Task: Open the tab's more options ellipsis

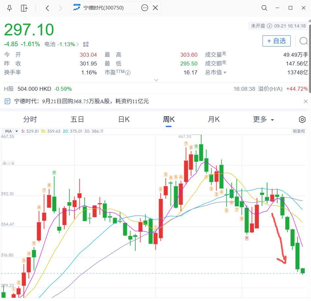Action: point(145,8)
